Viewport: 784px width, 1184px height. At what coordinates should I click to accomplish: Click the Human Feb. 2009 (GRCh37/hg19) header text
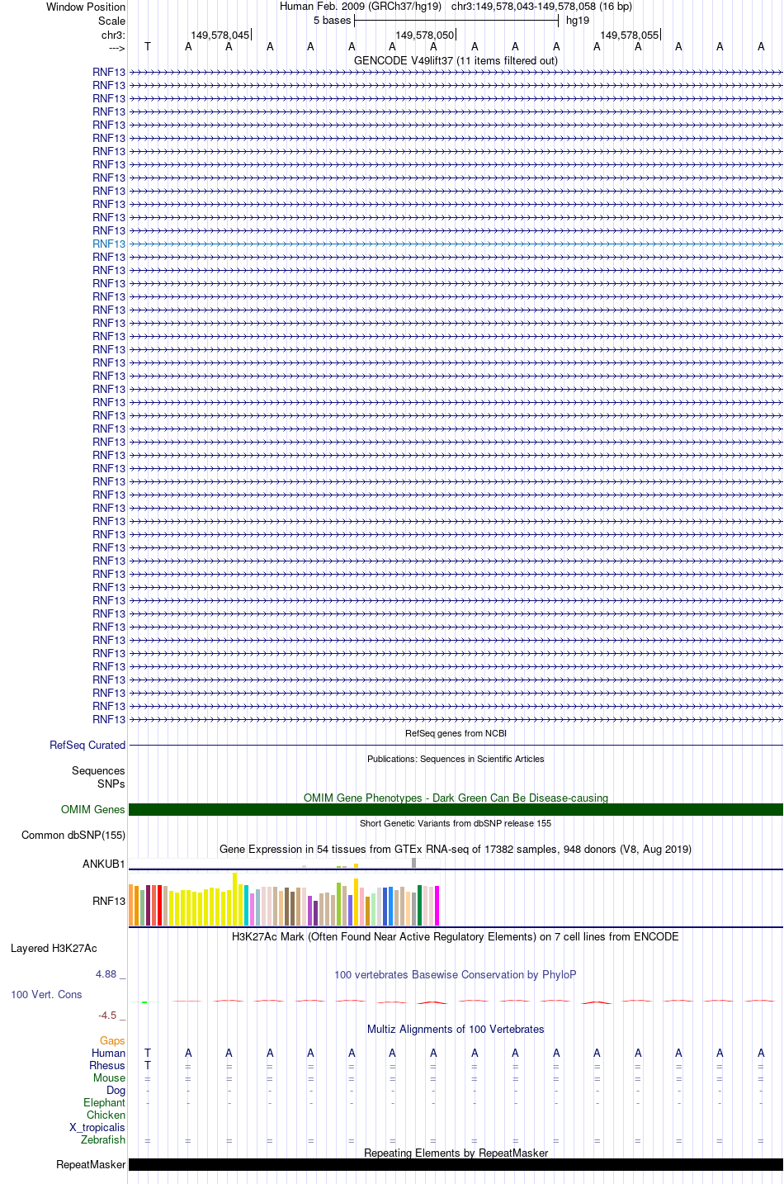pyautogui.click(x=361, y=6)
